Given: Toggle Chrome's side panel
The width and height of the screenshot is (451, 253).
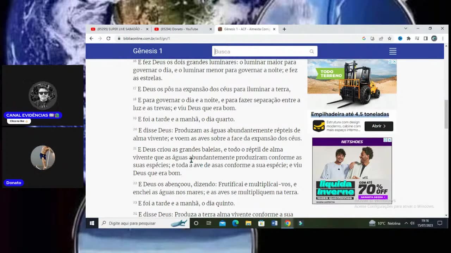Looking at the screenshot, I should [426, 38].
